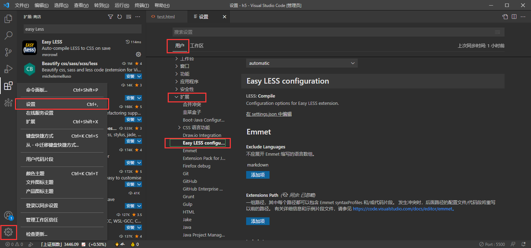Click the feedback icon in status bar
This screenshot has width=531, height=248.
point(513,245)
